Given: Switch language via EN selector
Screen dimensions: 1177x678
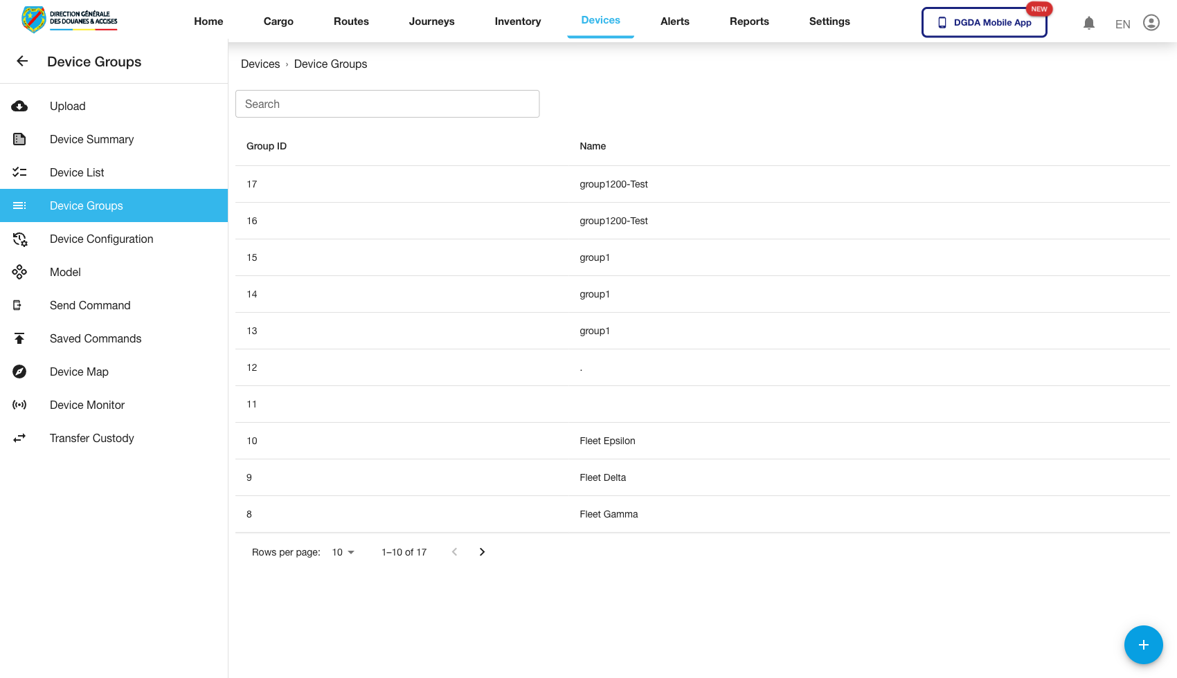Looking at the screenshot, I should click(x=1122, y=24).
